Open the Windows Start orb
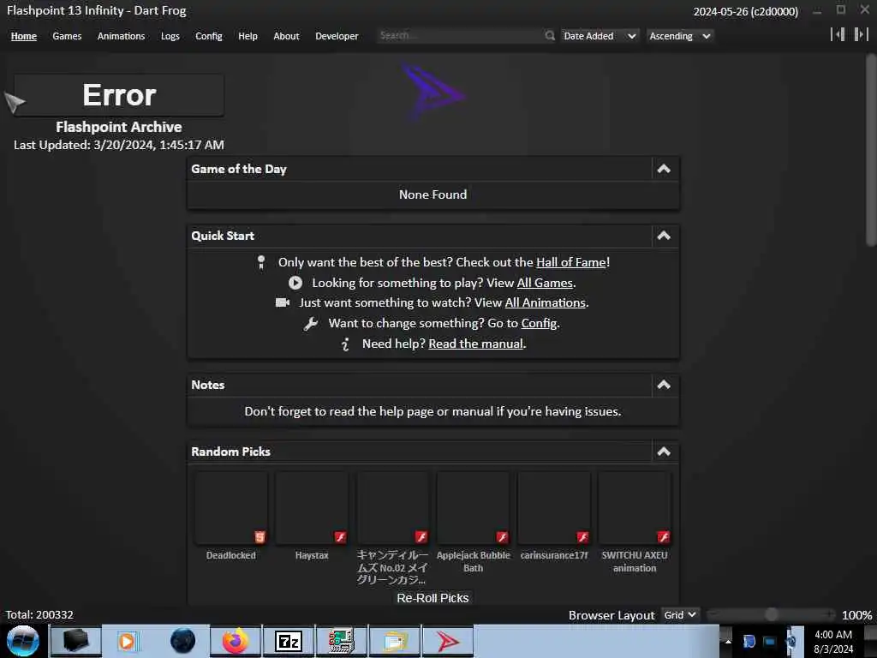The width and height of the screenshot is (877, 658). [x=23, y=641]
